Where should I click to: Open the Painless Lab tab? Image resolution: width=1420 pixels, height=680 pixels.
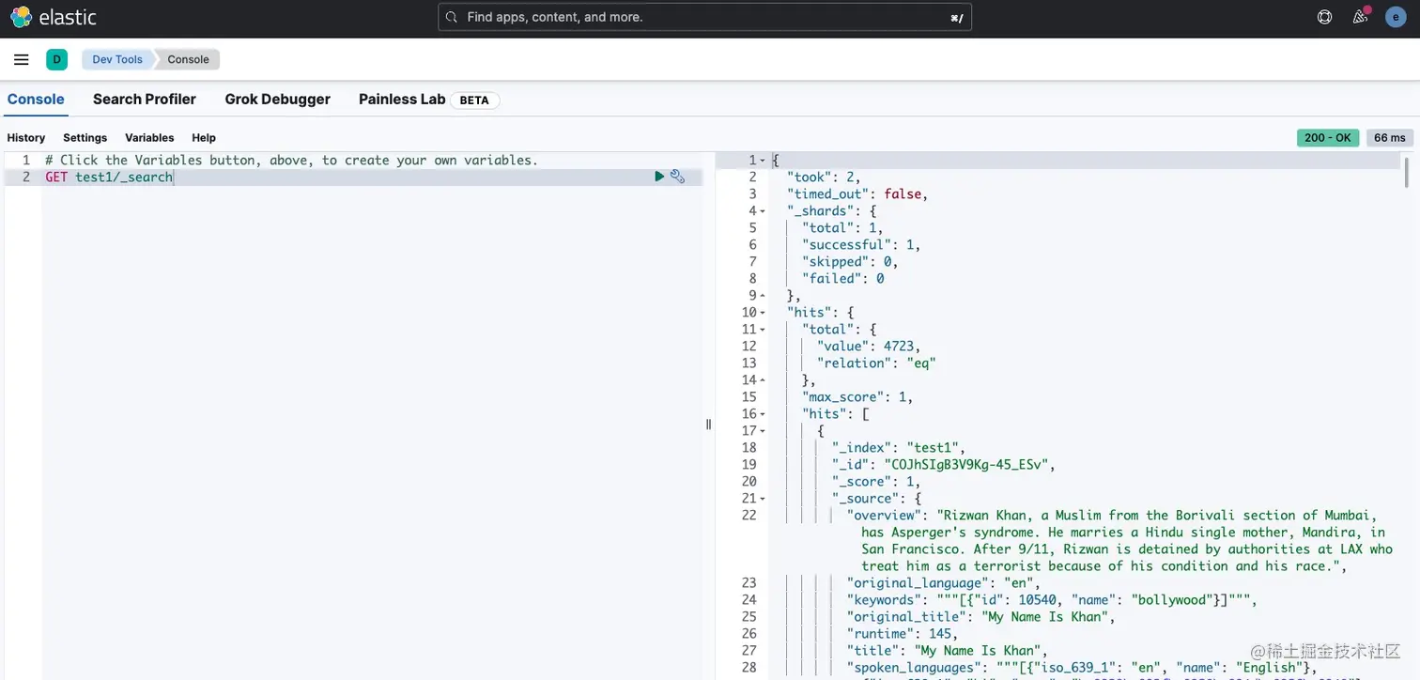tap(402, 100)
